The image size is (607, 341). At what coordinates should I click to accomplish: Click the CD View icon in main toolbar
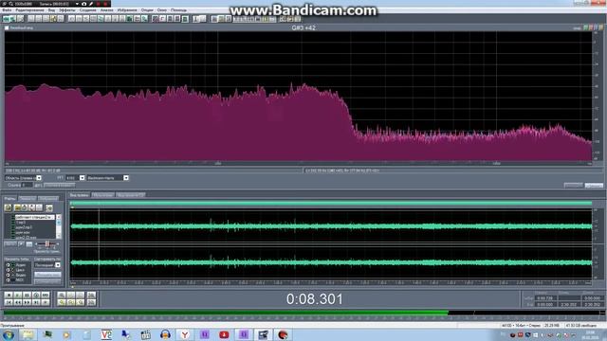(x=20, y=19)
